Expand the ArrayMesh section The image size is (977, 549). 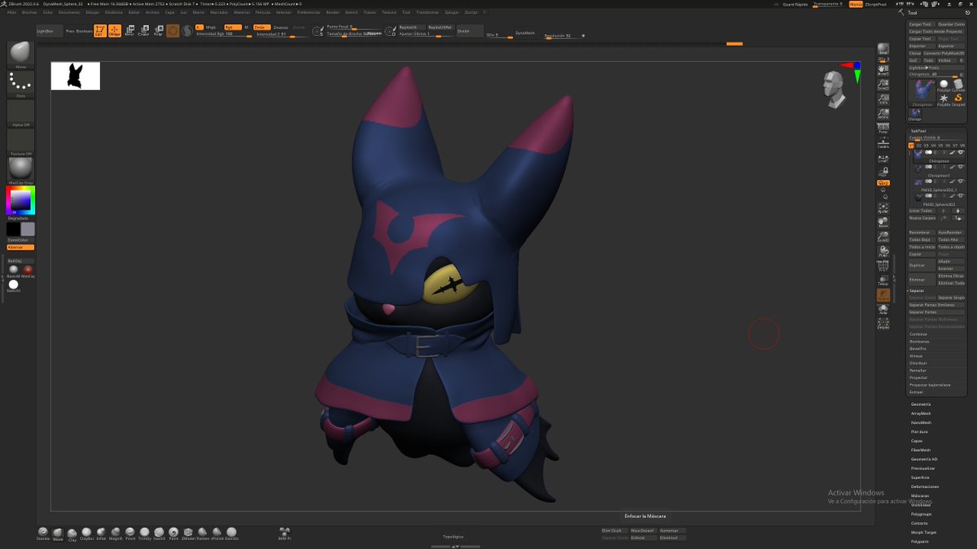pyautogui.click(x=921, y=413)
